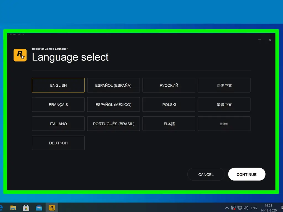Viewport: 283px width, 212px height.
Task: Click Rockstar Launcher taskbar icon
Action: point(52,208)
